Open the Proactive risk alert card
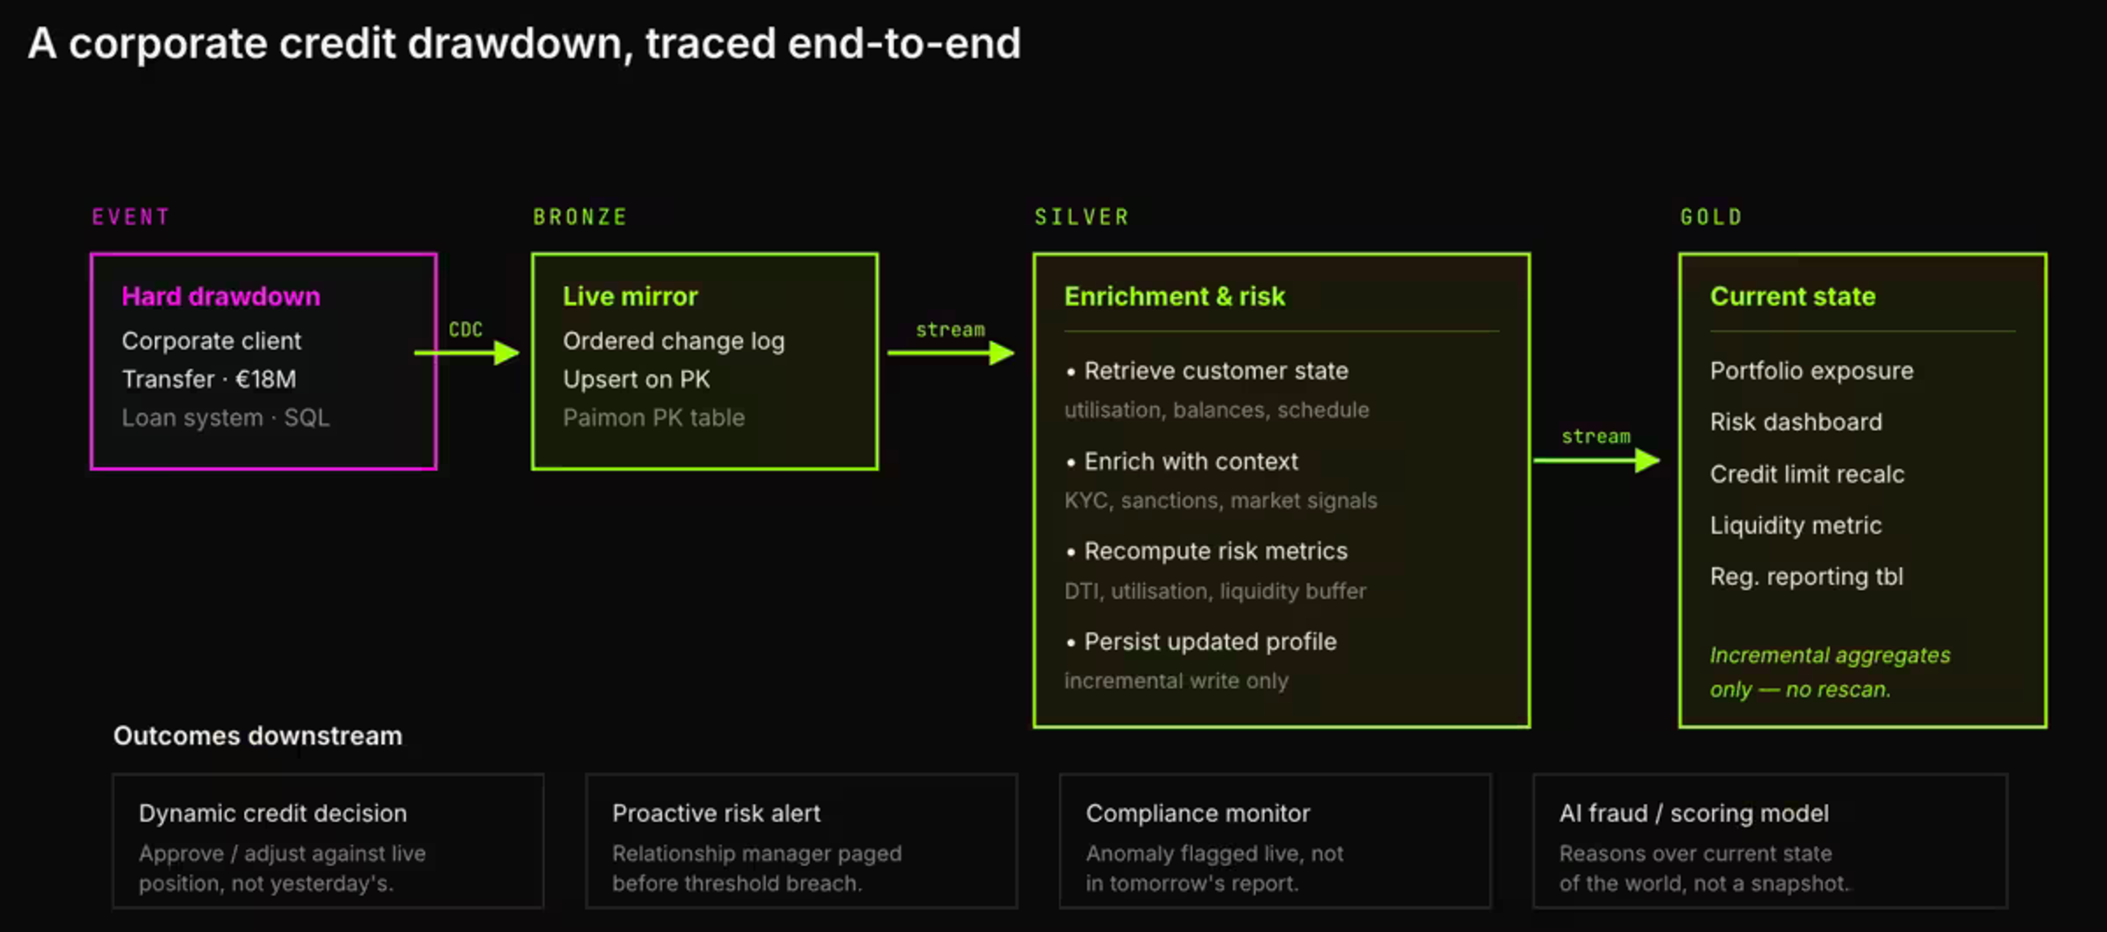 [x=802, y=841]
